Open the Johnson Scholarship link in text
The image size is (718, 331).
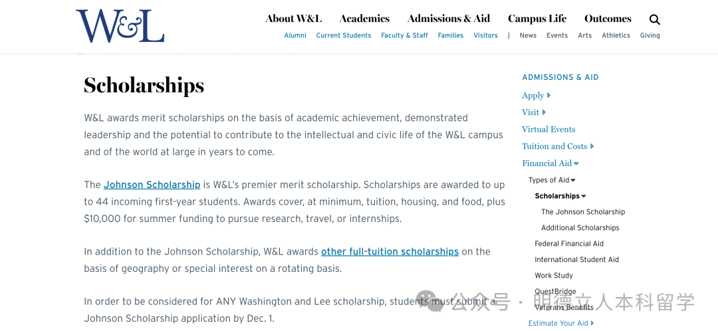coord(152,185)
